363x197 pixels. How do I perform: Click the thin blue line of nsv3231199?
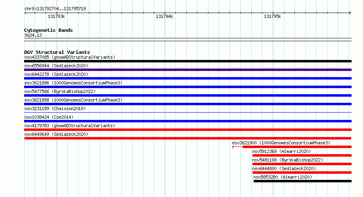click(x=188, y=113)
